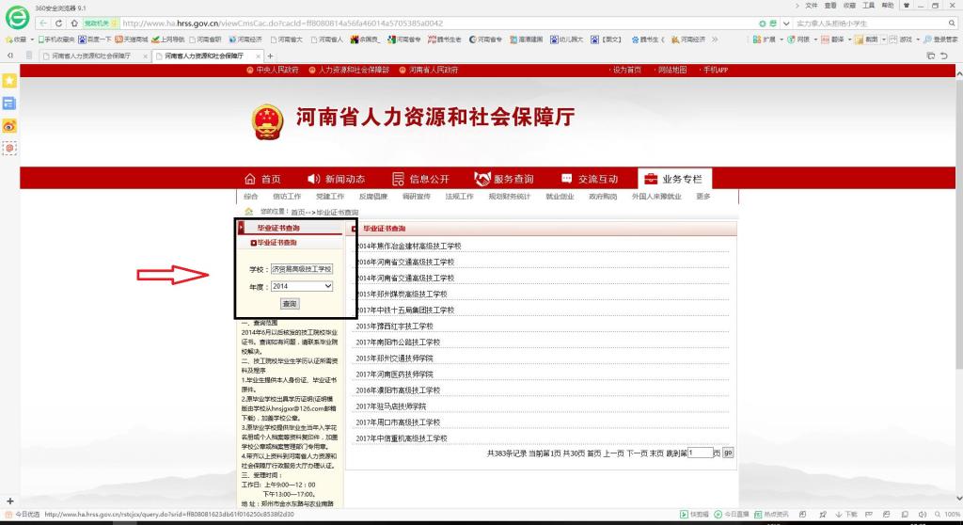Image resolution: width=963 pixels, height=525 pixels.
Task: Click the document icon of 信息公开
Action: [398, 179]
